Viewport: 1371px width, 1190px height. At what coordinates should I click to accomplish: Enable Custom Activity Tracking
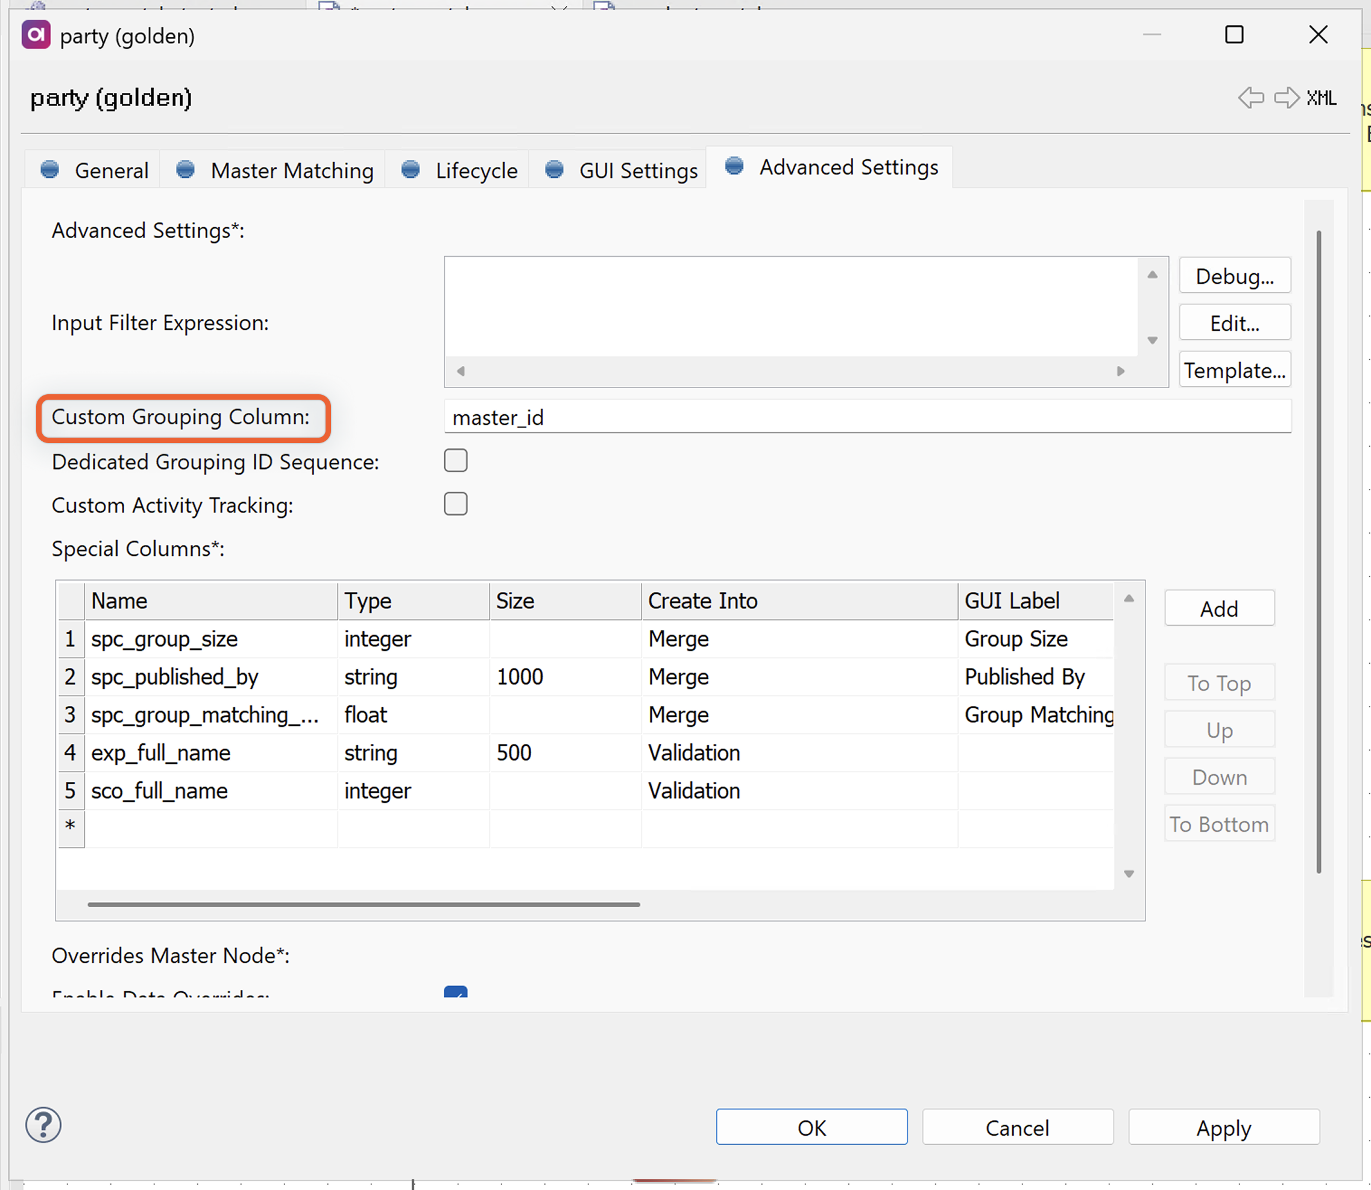[456, 504]
